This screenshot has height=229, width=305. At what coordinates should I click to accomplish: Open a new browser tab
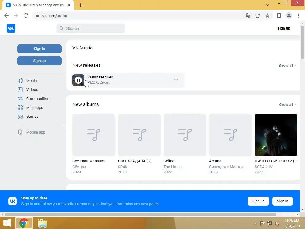[80, 5]
